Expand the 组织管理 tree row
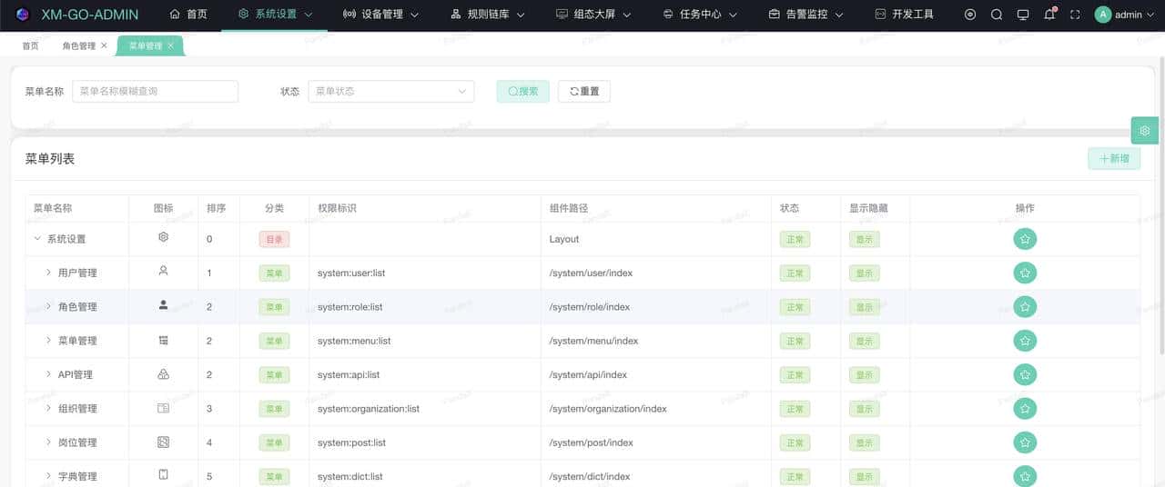This screenshot has width=1165, height=487. pos(49,409)
